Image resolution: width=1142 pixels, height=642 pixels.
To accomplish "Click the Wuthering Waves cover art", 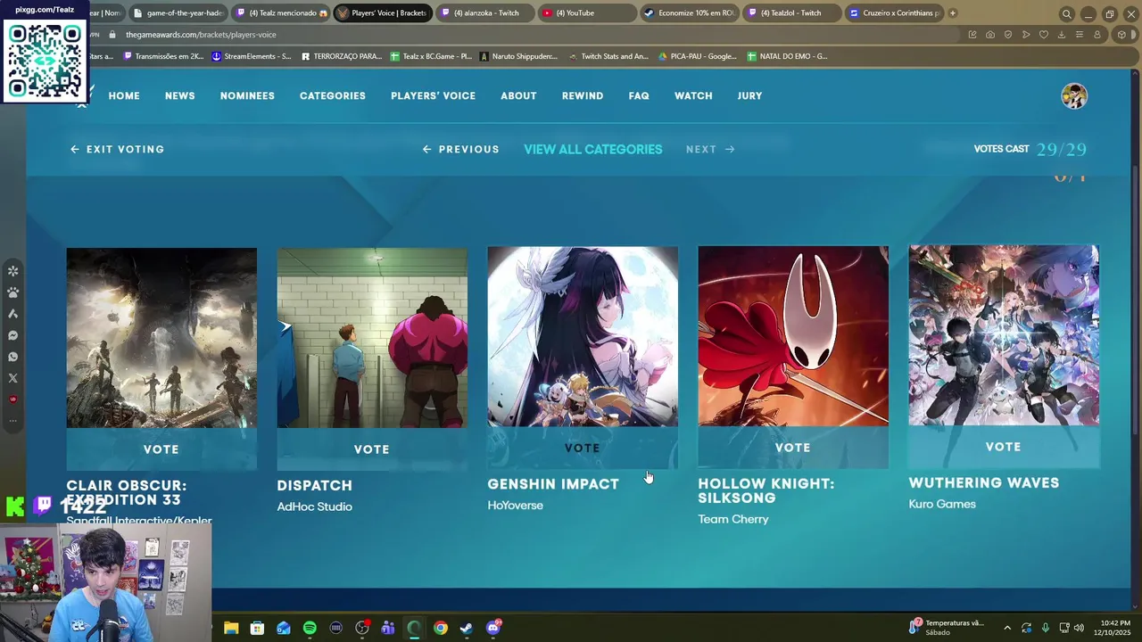I will (x=1004, y=335).
